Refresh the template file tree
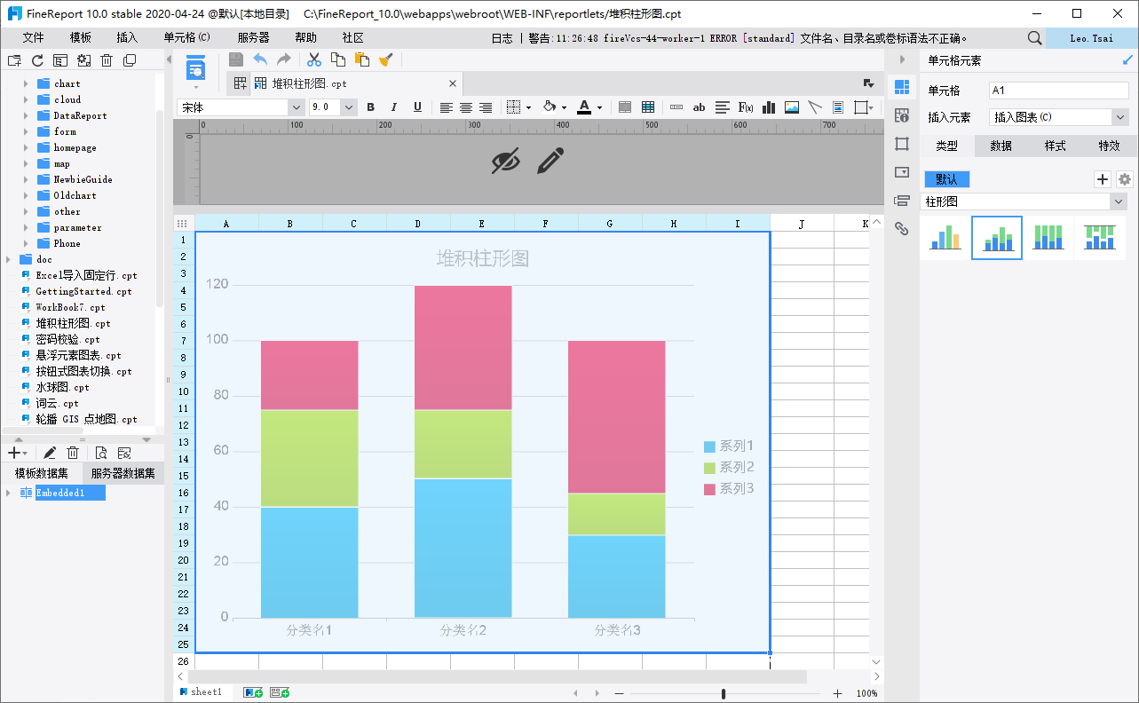Image resolution: width=1139 pixels, height=703 pixels. (37, 60)
